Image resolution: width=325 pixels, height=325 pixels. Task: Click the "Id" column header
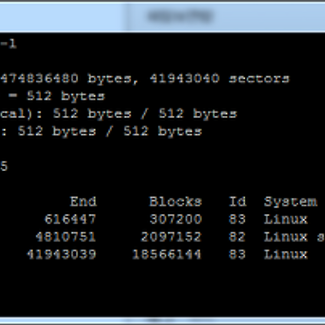[237, 202]
